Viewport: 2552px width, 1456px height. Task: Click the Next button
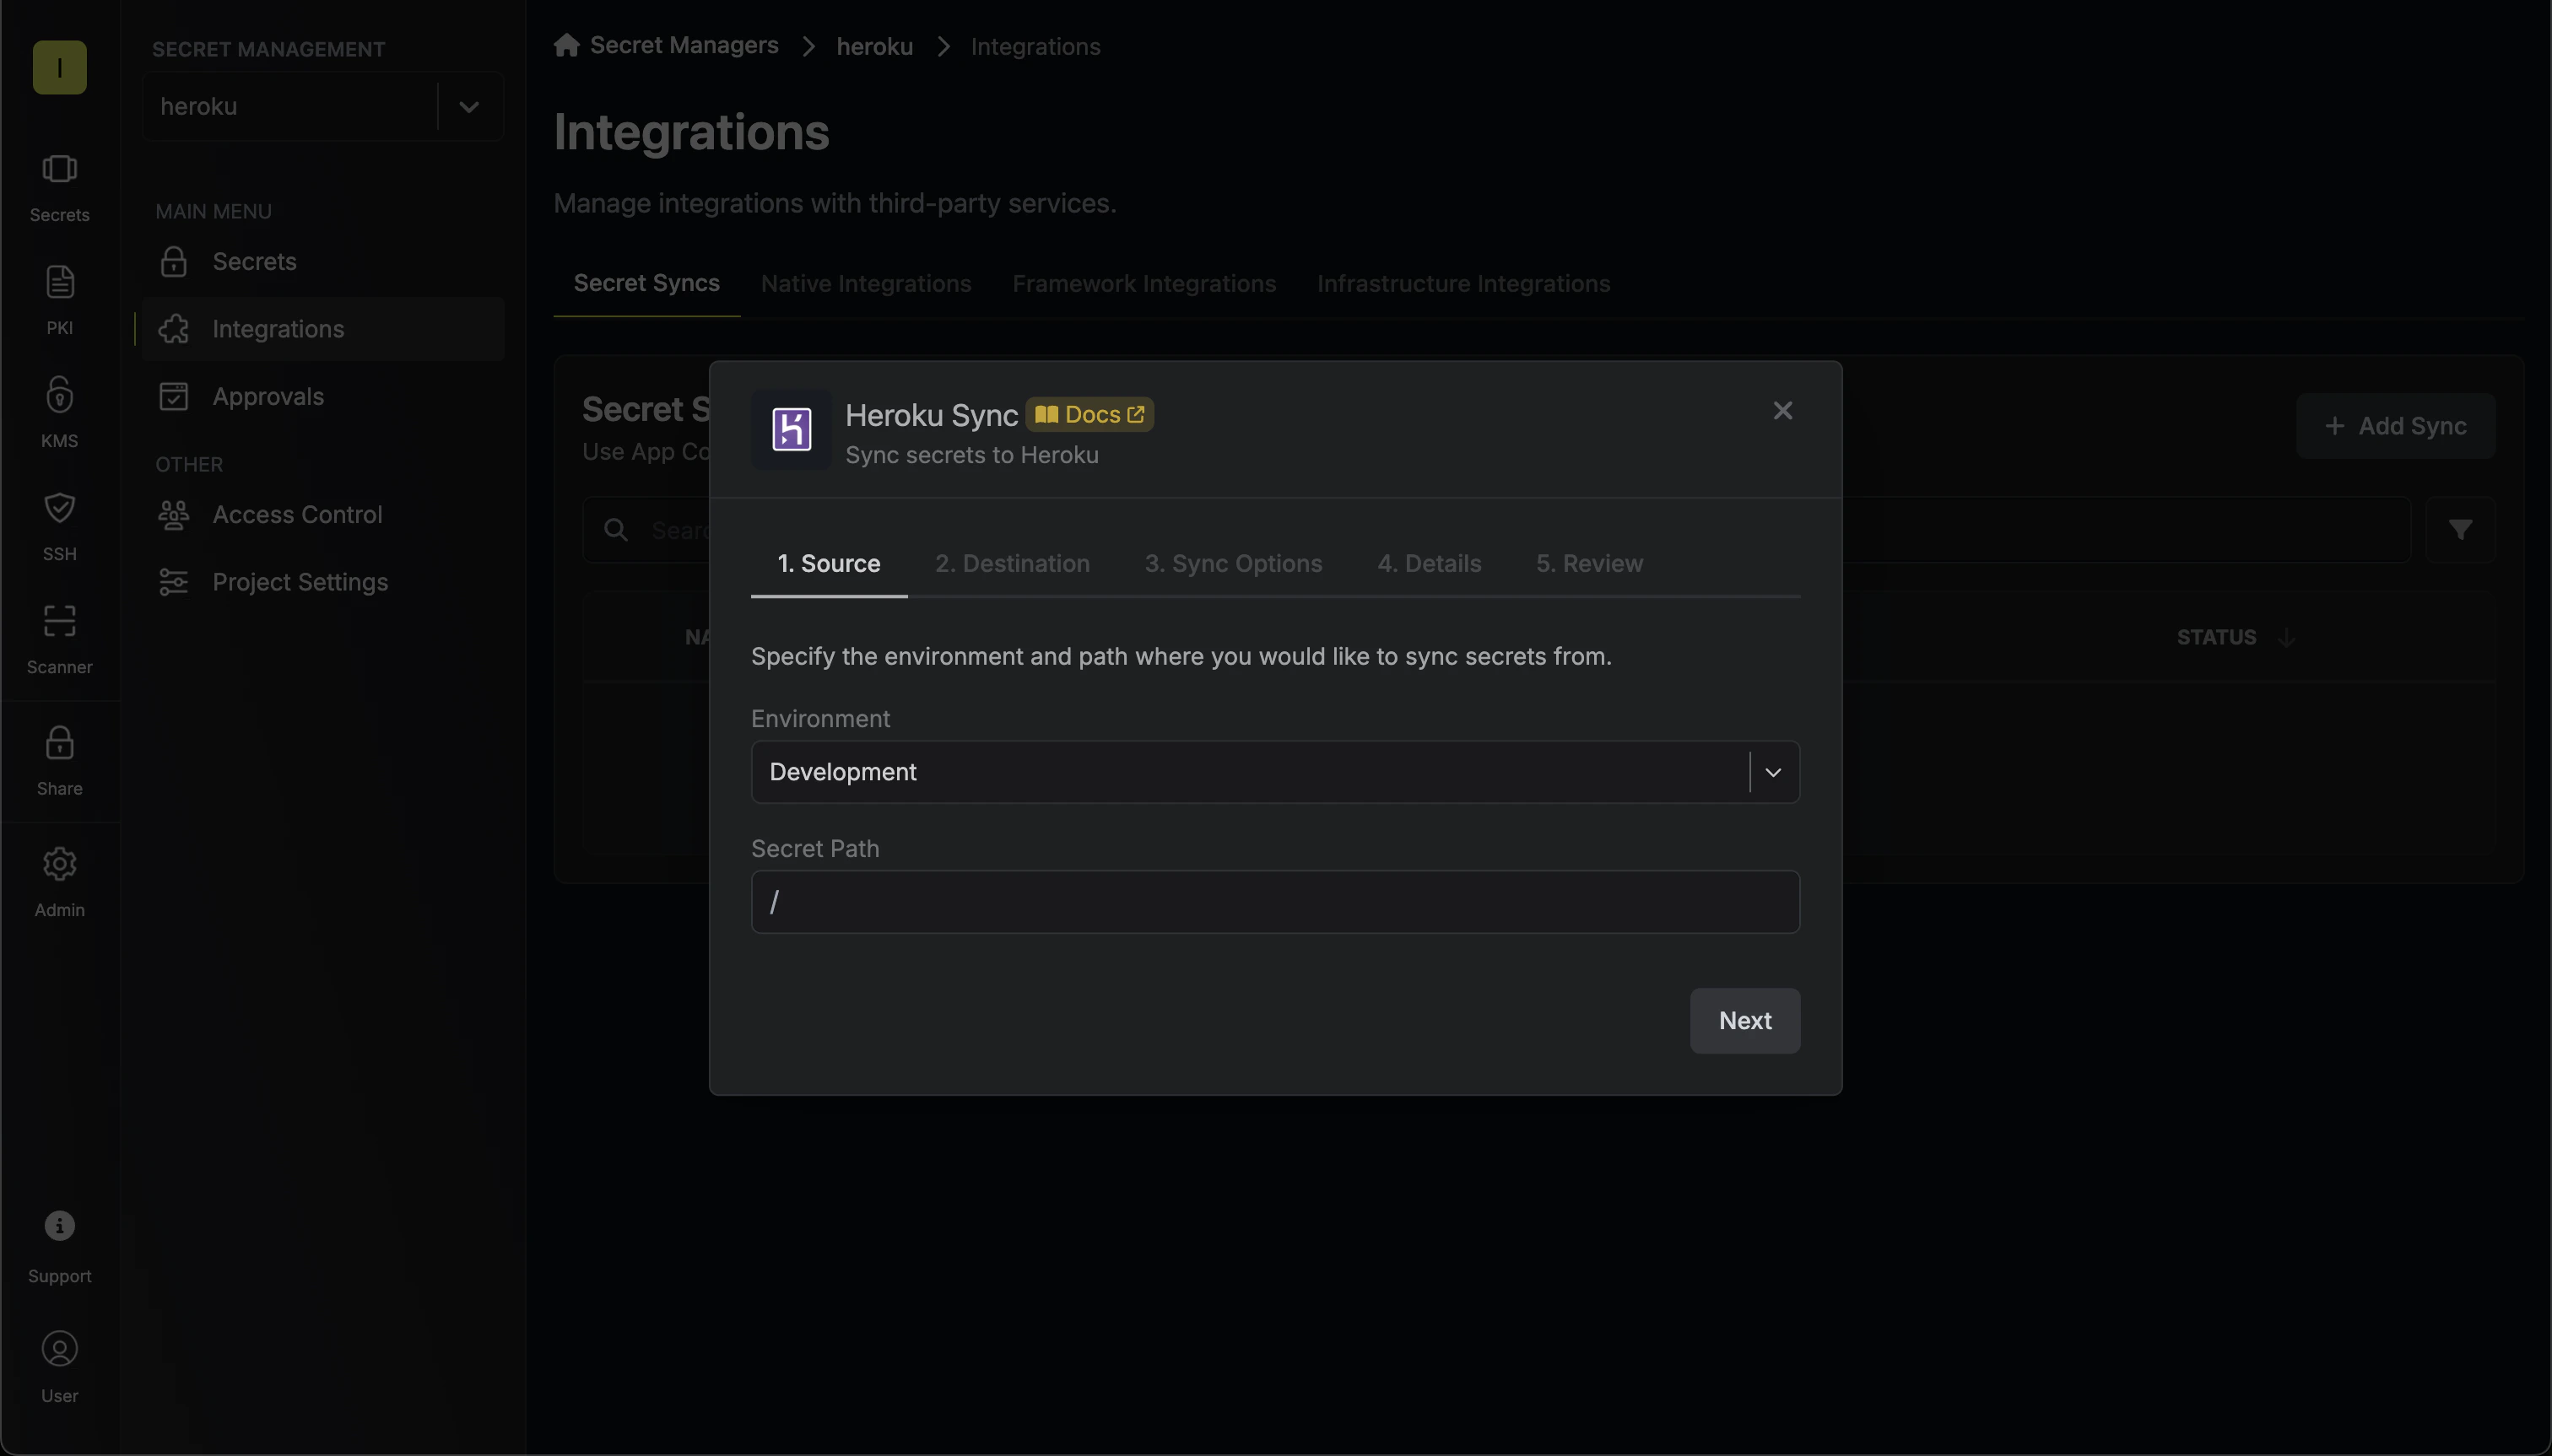point(1744,1021)
